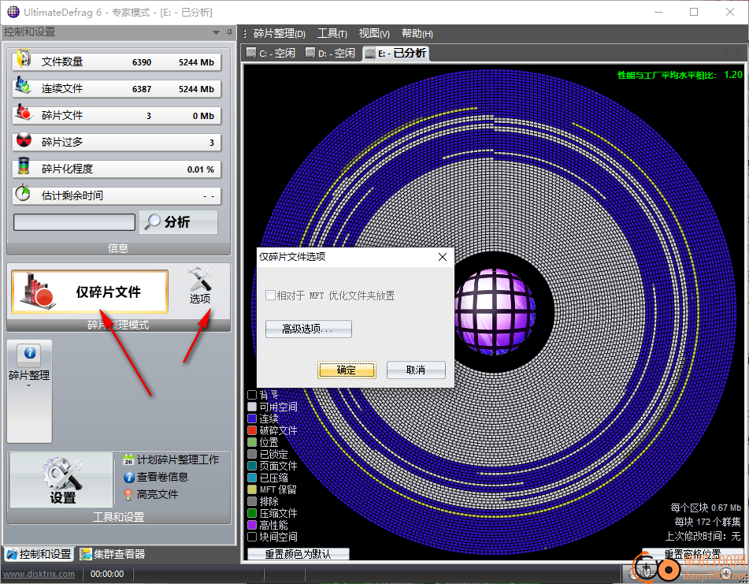Switch to 集群查看器 bottom tab
This screenshot has height=584, width=749.
coord(113,554)
